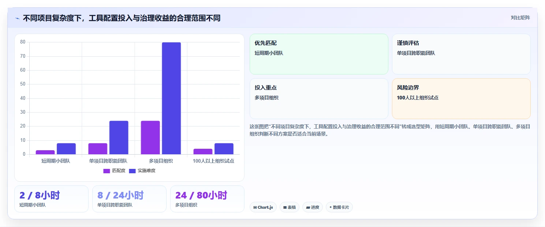Click the 匹配度 legend label text

pyautogui.click(x=119, y=171)
